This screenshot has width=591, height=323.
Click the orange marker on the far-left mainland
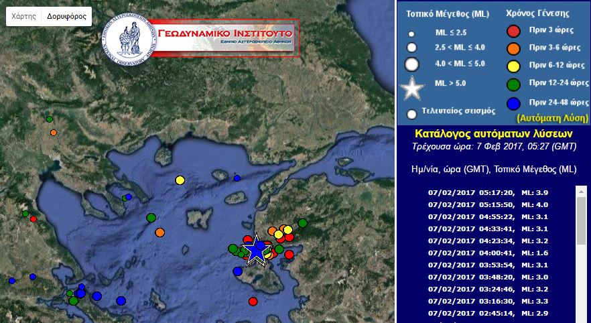pos(54,133)
